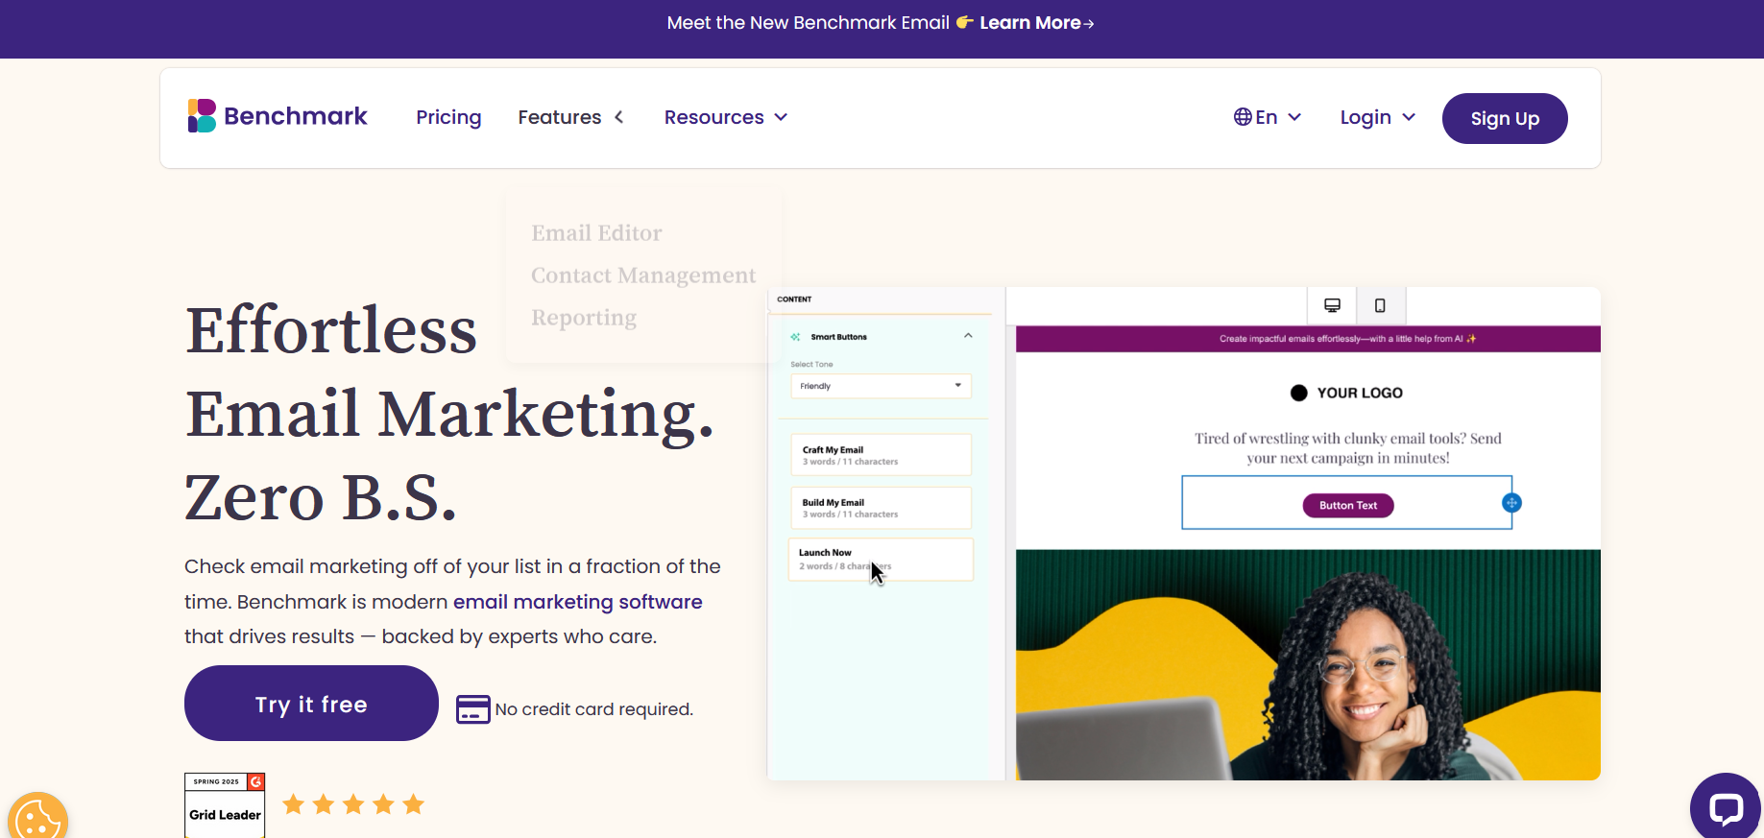Open the cookie preferences icon

pos(37,819)
